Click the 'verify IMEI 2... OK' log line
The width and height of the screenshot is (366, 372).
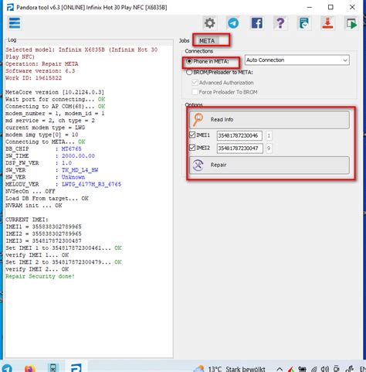[37, 269]
